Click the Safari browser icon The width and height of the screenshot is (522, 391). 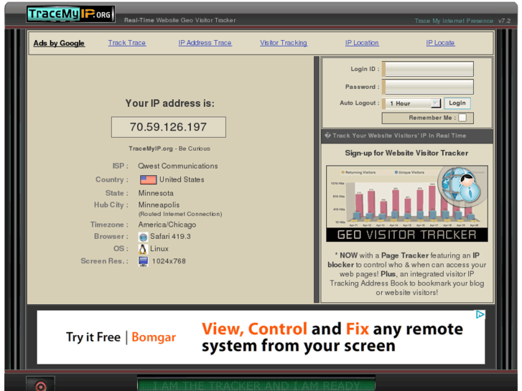pos(143,237)
